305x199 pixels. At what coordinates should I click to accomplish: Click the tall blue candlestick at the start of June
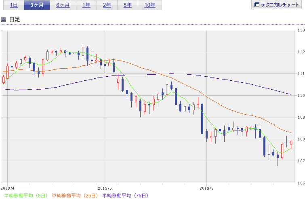[x=202, y=119]
